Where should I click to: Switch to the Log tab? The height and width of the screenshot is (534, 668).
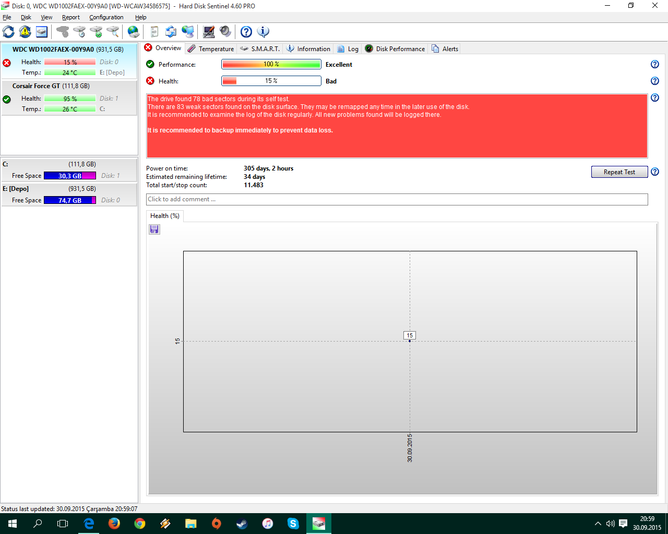pyautogui.click(x=348, y=48)
